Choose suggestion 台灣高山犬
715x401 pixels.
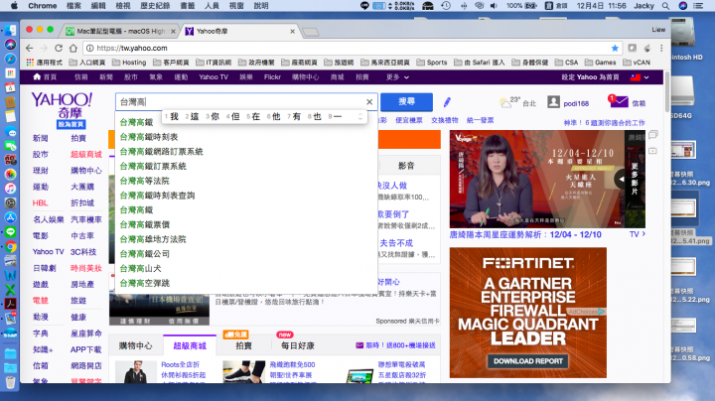(x=140, y=268)
